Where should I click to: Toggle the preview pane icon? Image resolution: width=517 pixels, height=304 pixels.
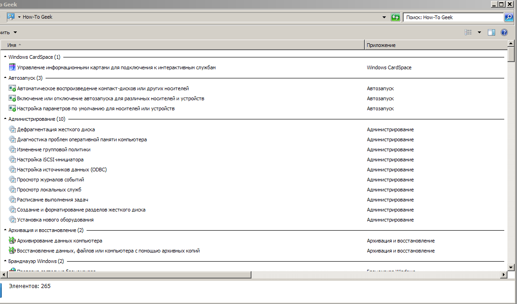point(491,32)
